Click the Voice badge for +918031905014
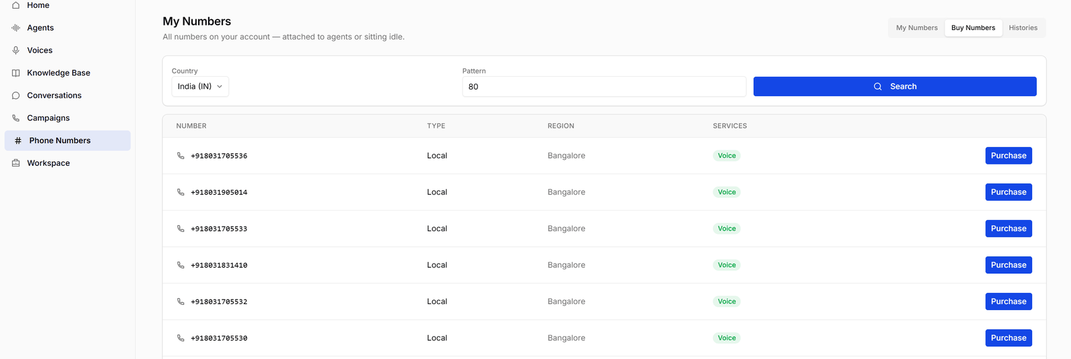The width and height of the screenshot is (1071, 359). 726,192
